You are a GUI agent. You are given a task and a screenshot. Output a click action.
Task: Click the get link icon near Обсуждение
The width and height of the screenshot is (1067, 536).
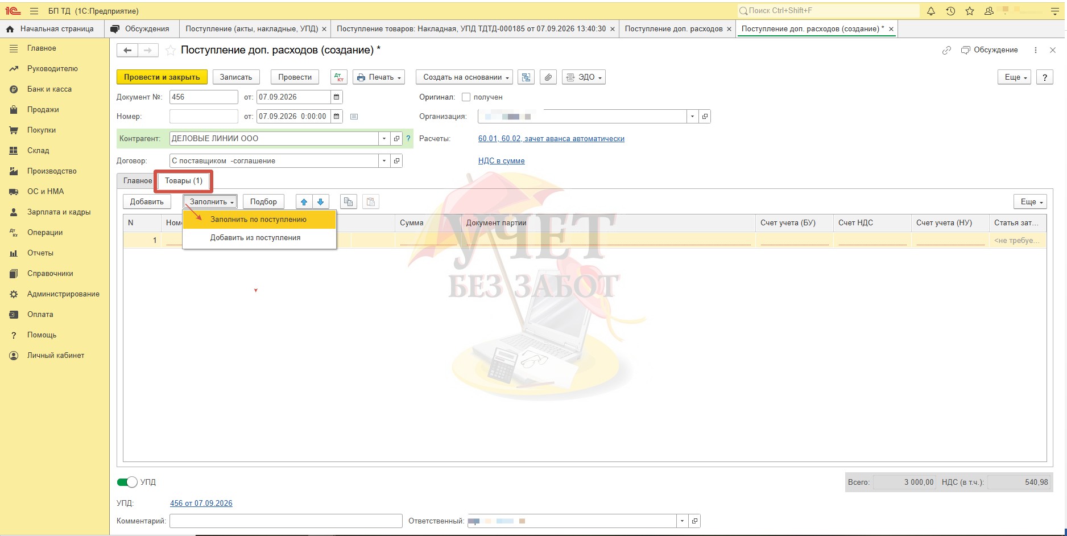tap(946, 50)
